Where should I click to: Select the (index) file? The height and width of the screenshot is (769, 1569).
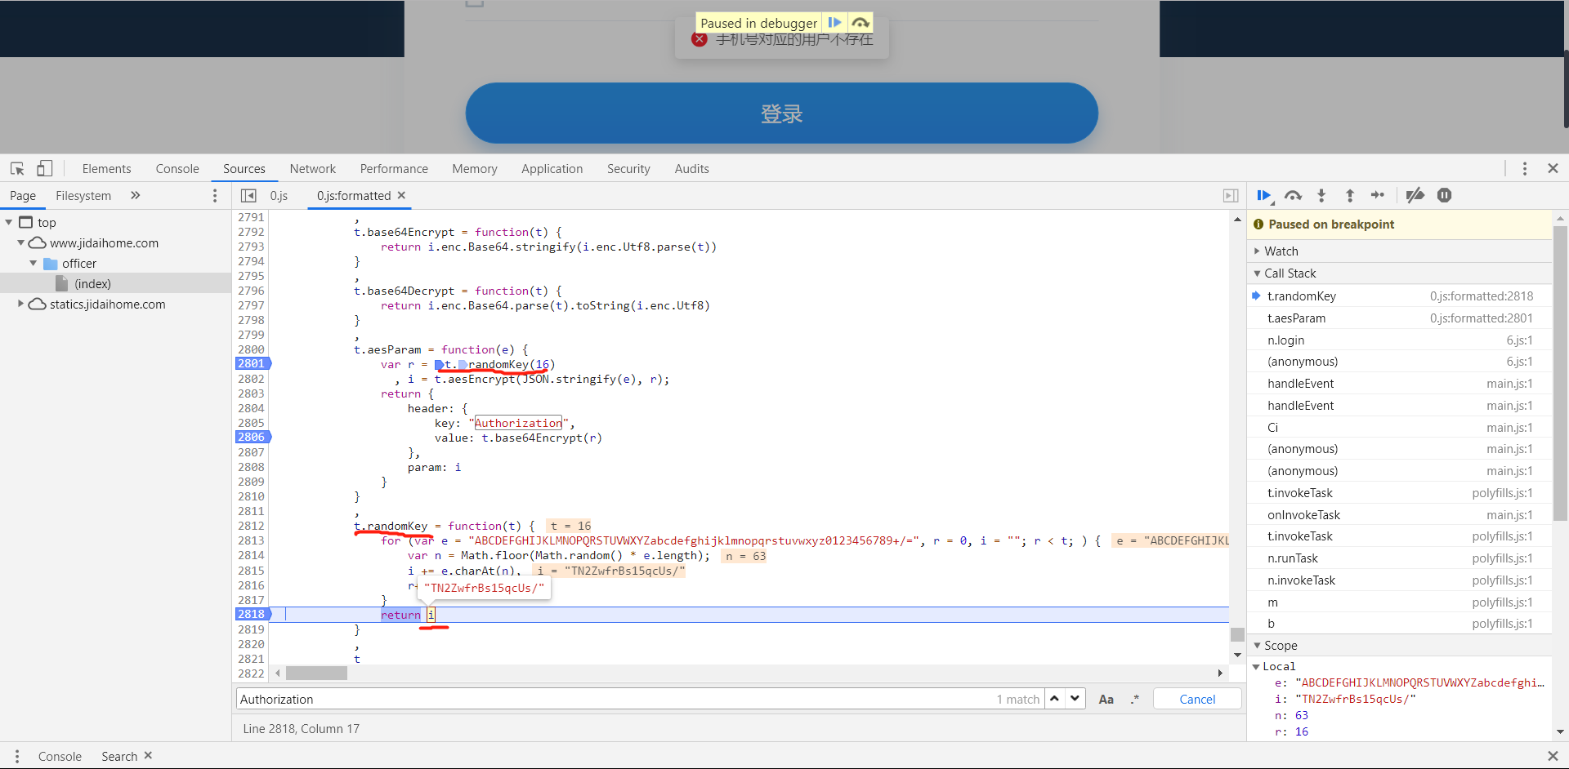point(92,283)
